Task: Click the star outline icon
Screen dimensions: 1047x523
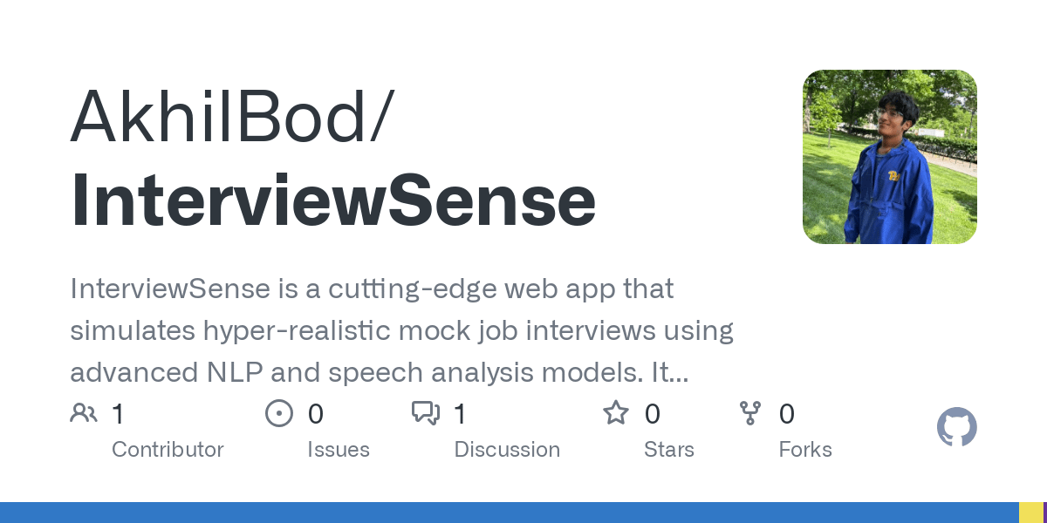Action: click(x=616, y=412)
